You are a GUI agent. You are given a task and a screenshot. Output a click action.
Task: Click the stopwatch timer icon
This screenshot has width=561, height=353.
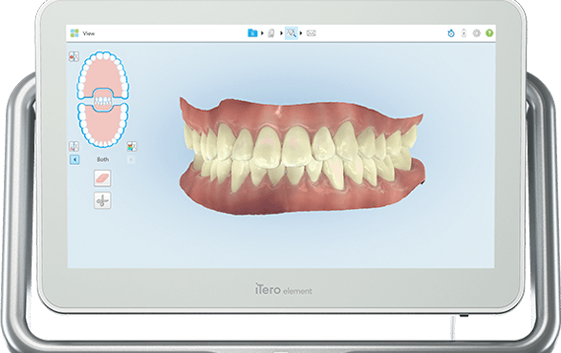click(451, 33)
